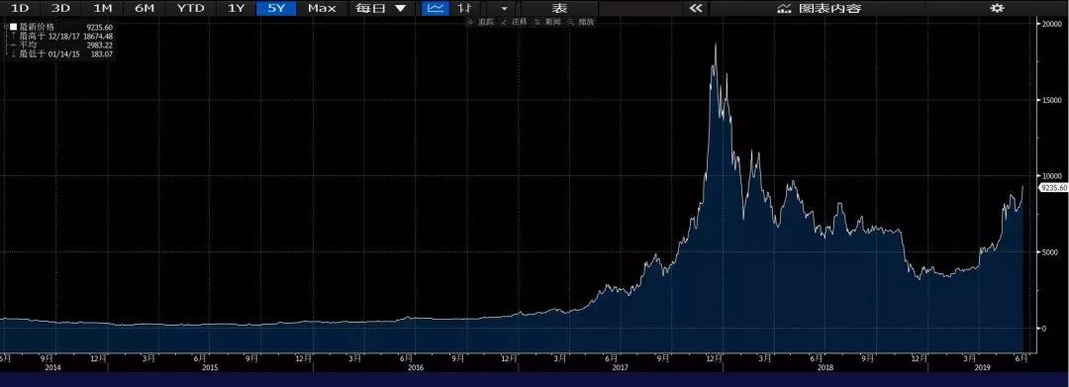
Task: Activate the 追踪 tracking tool
Action: pyautogui.click(x=481, y=22)
